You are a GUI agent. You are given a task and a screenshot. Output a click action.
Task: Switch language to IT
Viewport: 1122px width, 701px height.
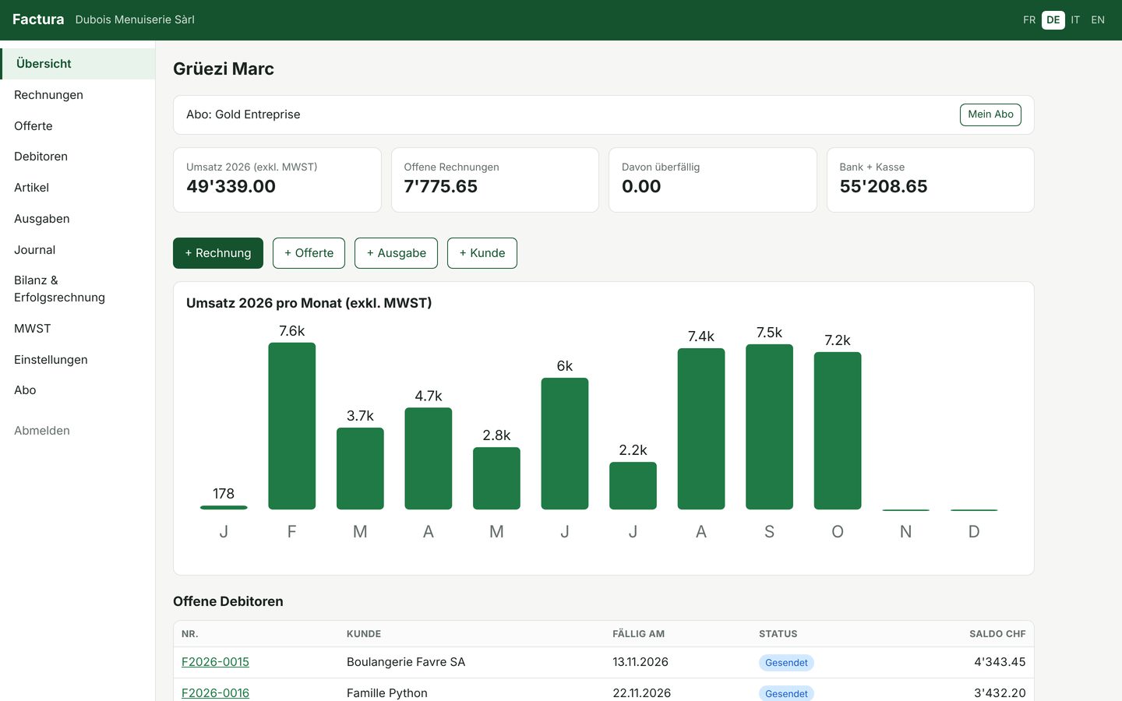coord(1075,20)
